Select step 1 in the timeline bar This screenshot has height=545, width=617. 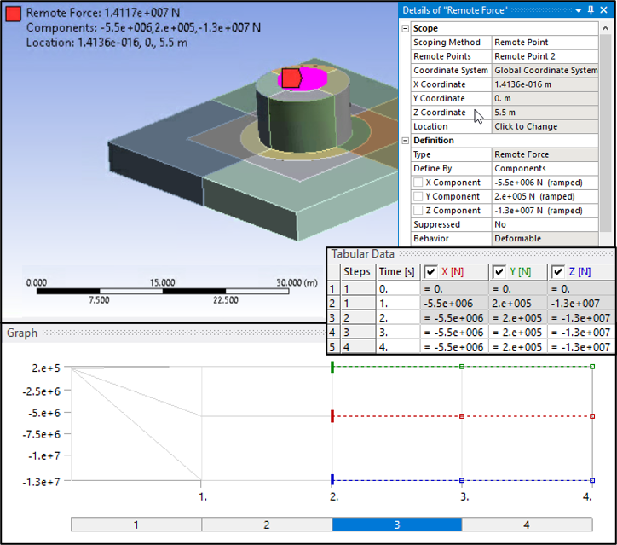coord(136,525)
